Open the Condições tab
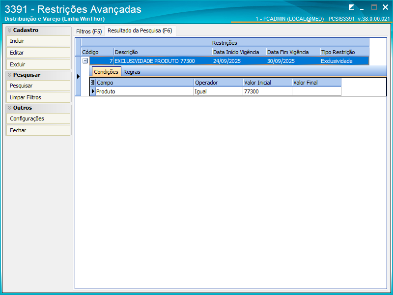The width and height of the screenshot is (393, 295). [106, 72]
